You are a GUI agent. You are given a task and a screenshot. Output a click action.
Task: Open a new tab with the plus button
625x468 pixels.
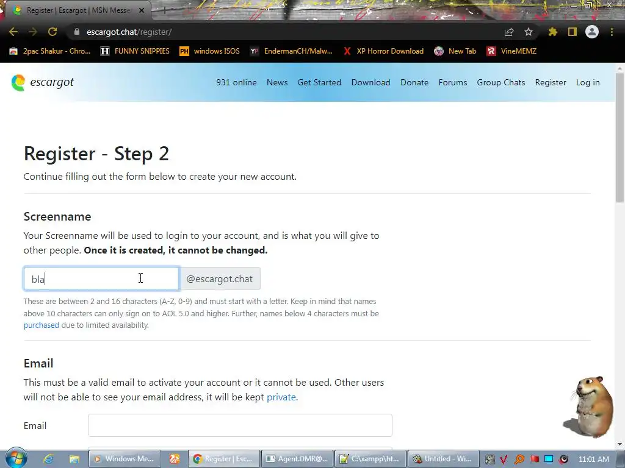point(164,11)
